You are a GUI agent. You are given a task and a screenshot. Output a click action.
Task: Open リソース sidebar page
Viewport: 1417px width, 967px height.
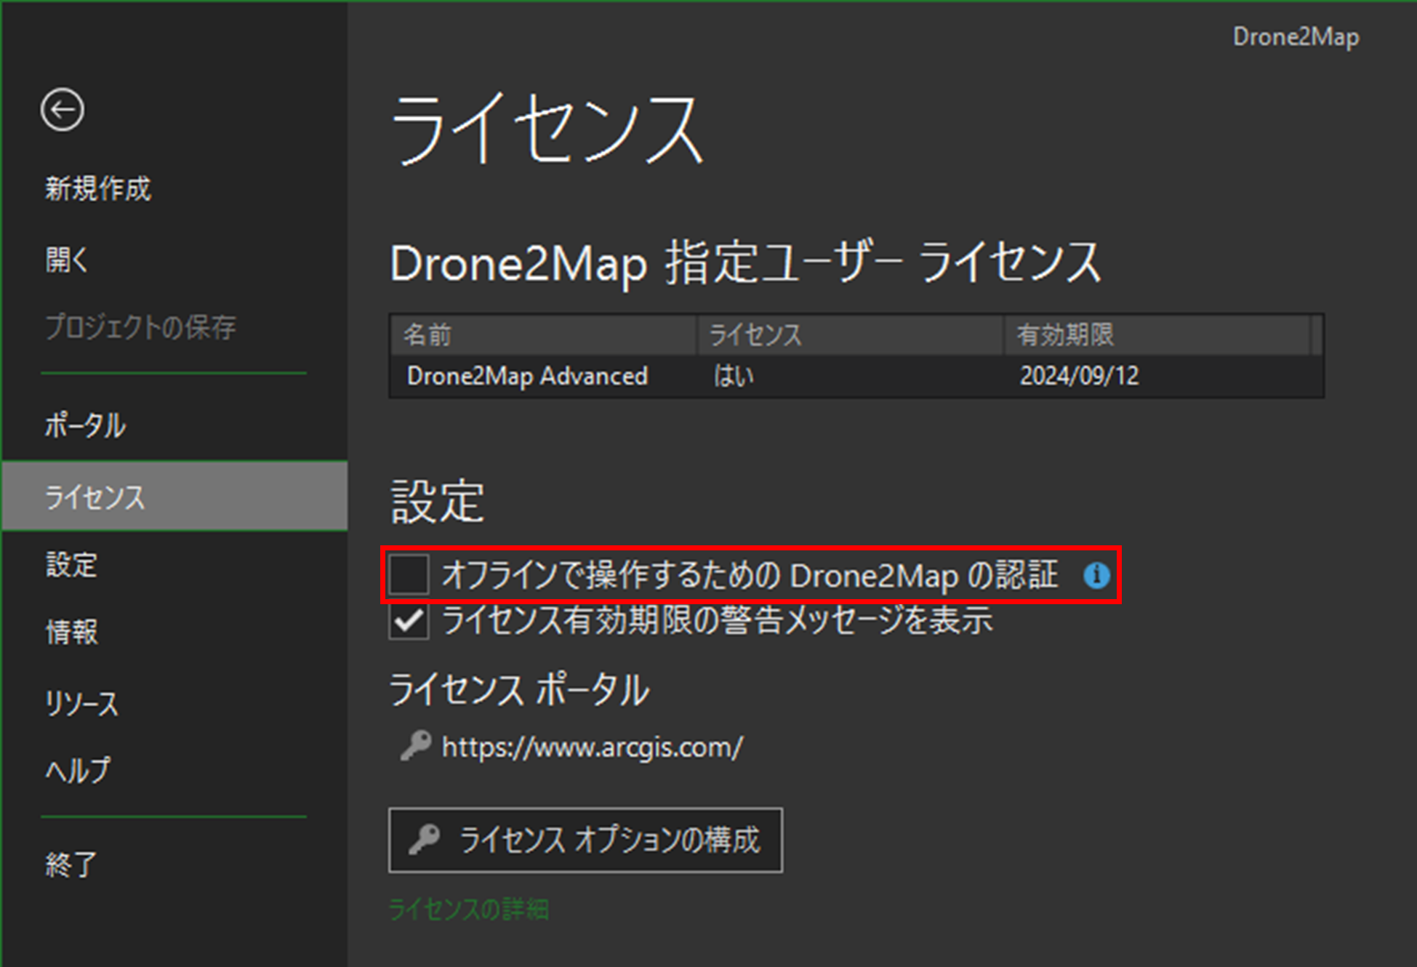tap(81, 703)
